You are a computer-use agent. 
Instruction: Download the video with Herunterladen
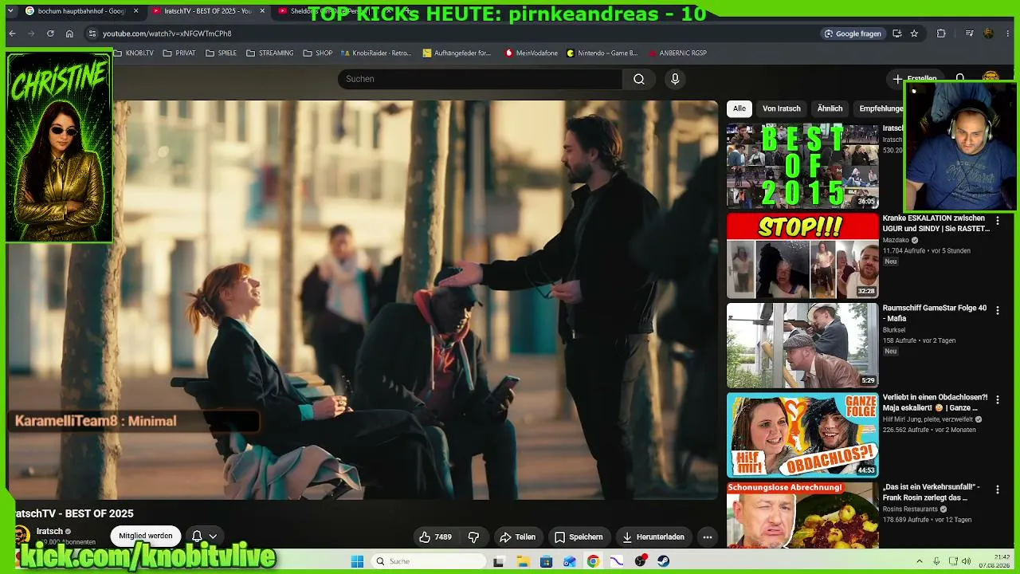[653, 537]
